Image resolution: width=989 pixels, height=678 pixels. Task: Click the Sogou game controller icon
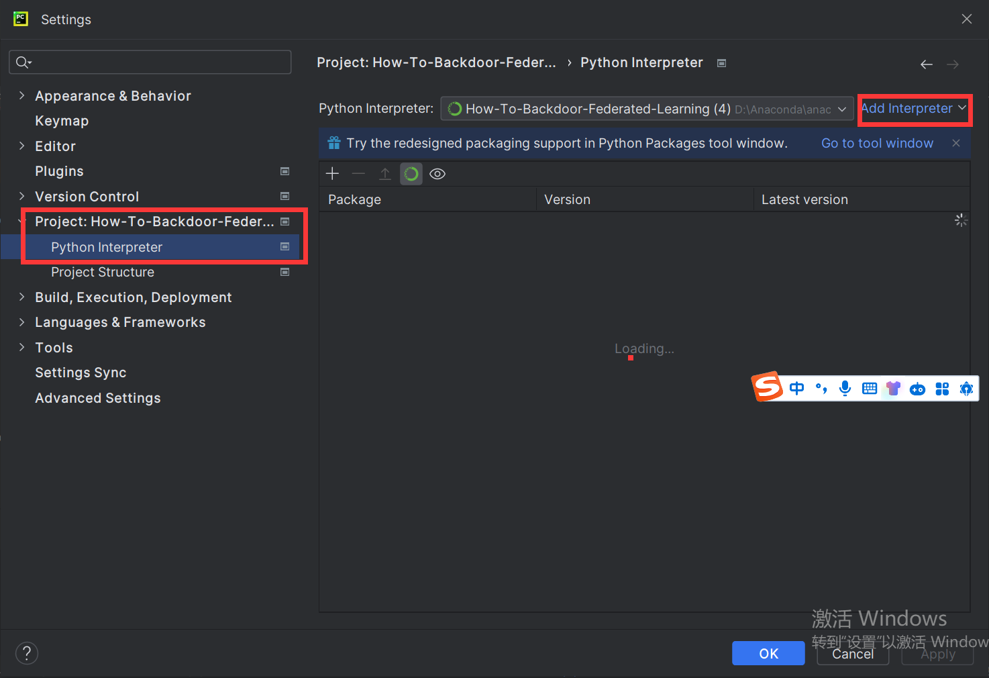pyautogui.click(x=917, y=389)
